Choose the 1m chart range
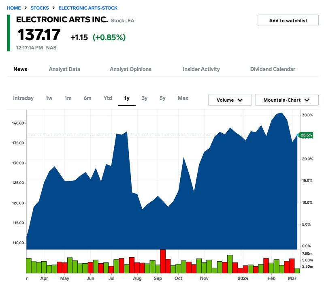 (68, 98)
